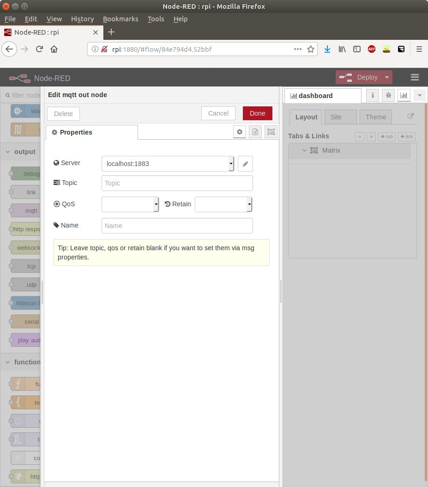Click into the Name input field
This screenshot has height=487, width=428.
point(177,226)
